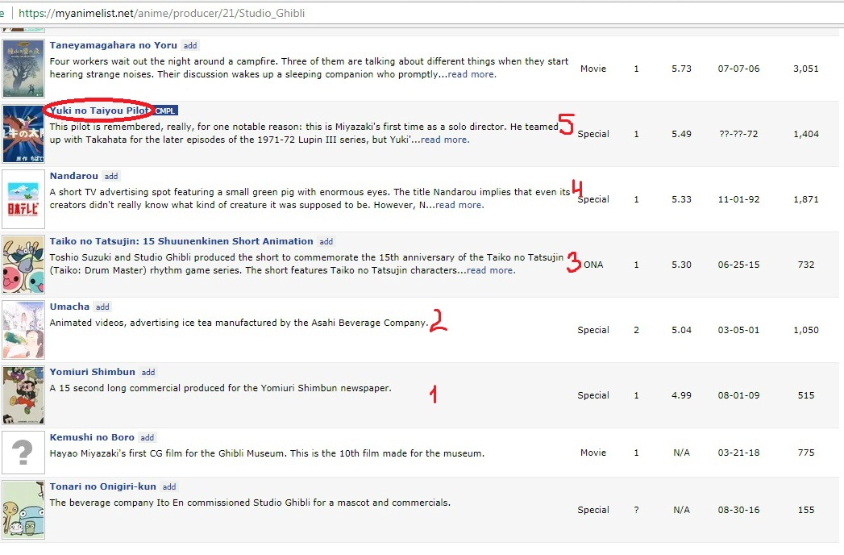
Task: Click score 4.99 in Yomiuri Shimbun row
Action: [681, 394]
